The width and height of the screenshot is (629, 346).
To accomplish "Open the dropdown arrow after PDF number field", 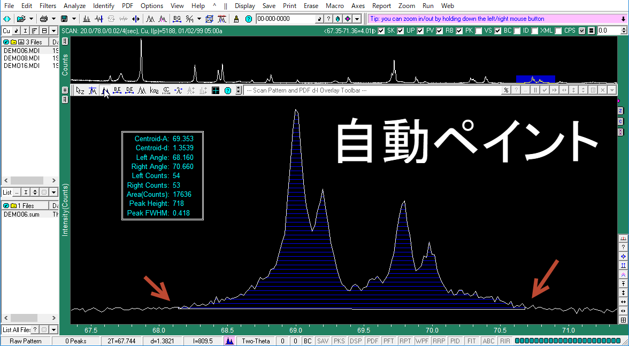I will (357, 19).
